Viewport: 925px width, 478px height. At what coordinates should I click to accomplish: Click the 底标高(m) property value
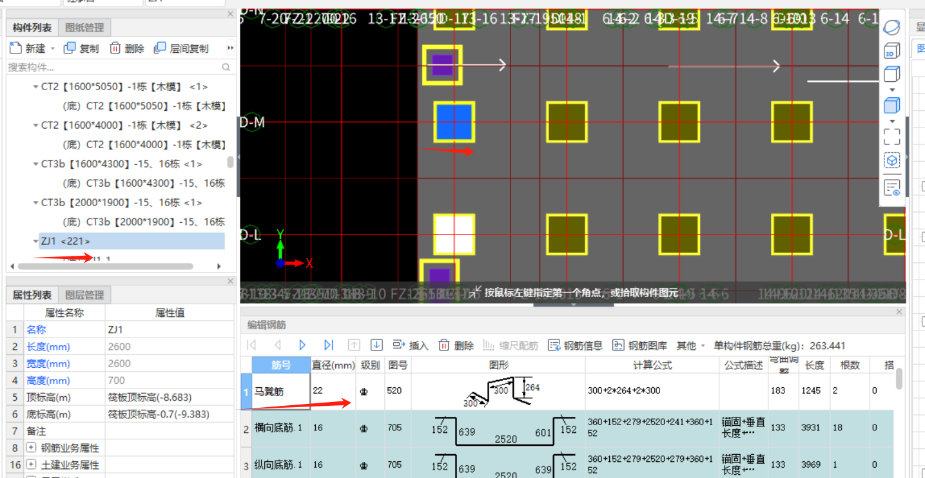click(x=170, y=414)
